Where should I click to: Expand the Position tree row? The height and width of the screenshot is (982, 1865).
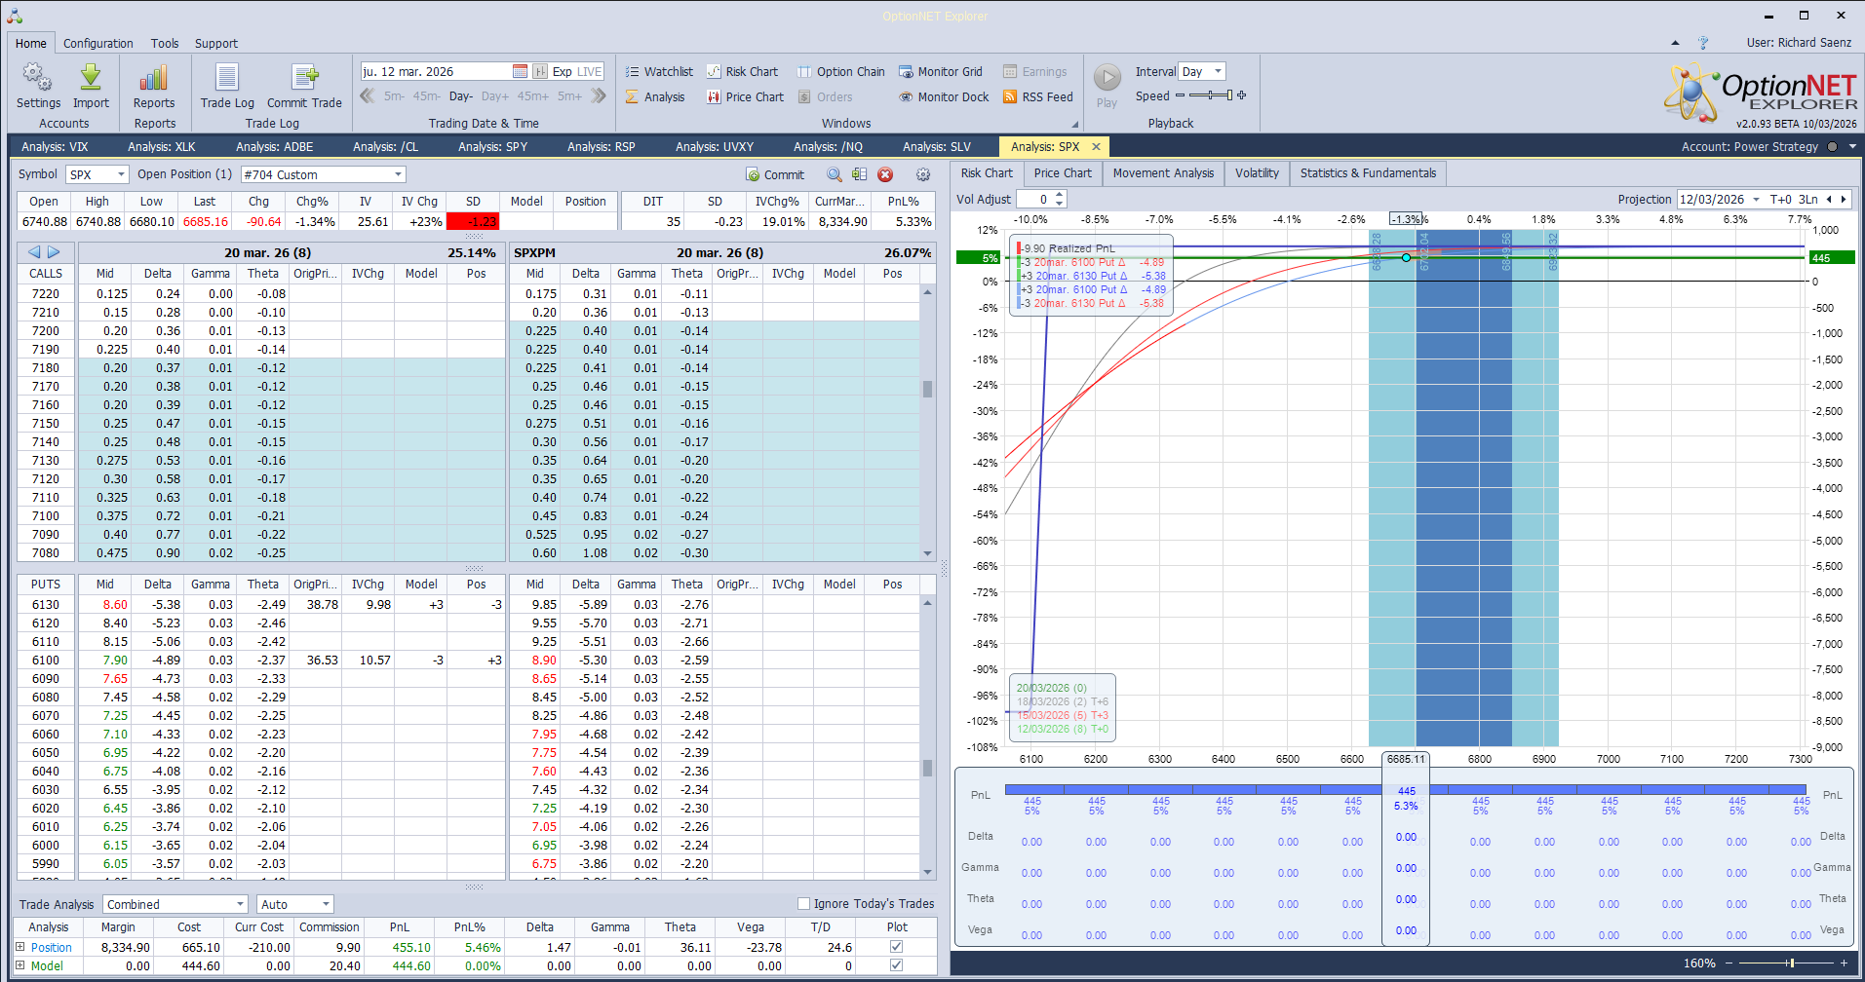click(20, 947)
